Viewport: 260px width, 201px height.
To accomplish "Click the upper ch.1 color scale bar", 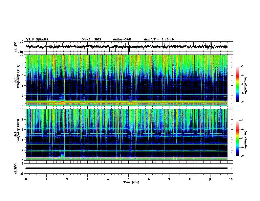I will pos(238,84).
